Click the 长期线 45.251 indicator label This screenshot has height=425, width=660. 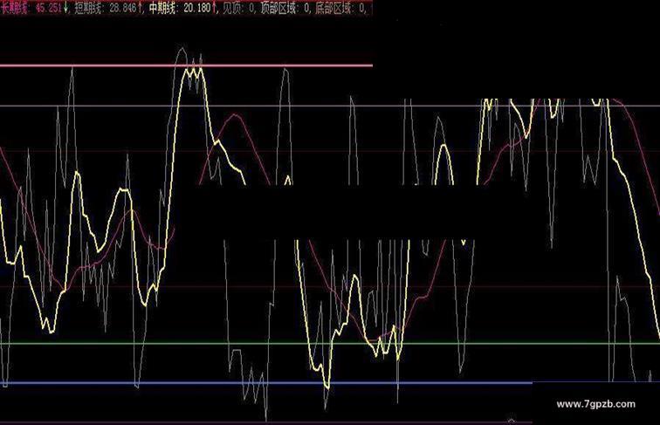[x=31, y=9]
